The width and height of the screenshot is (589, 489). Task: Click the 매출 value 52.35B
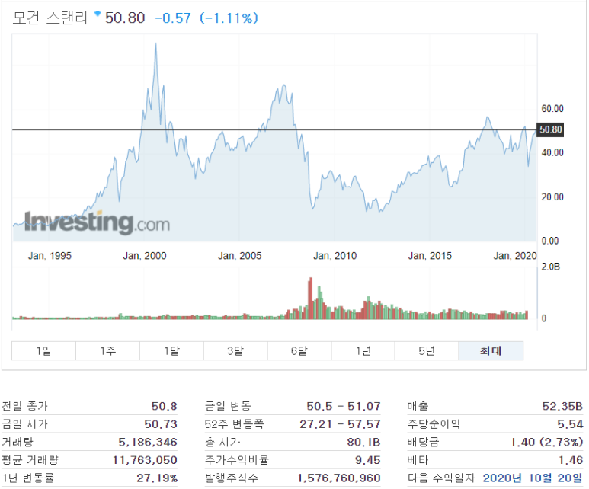coord(562,406)
